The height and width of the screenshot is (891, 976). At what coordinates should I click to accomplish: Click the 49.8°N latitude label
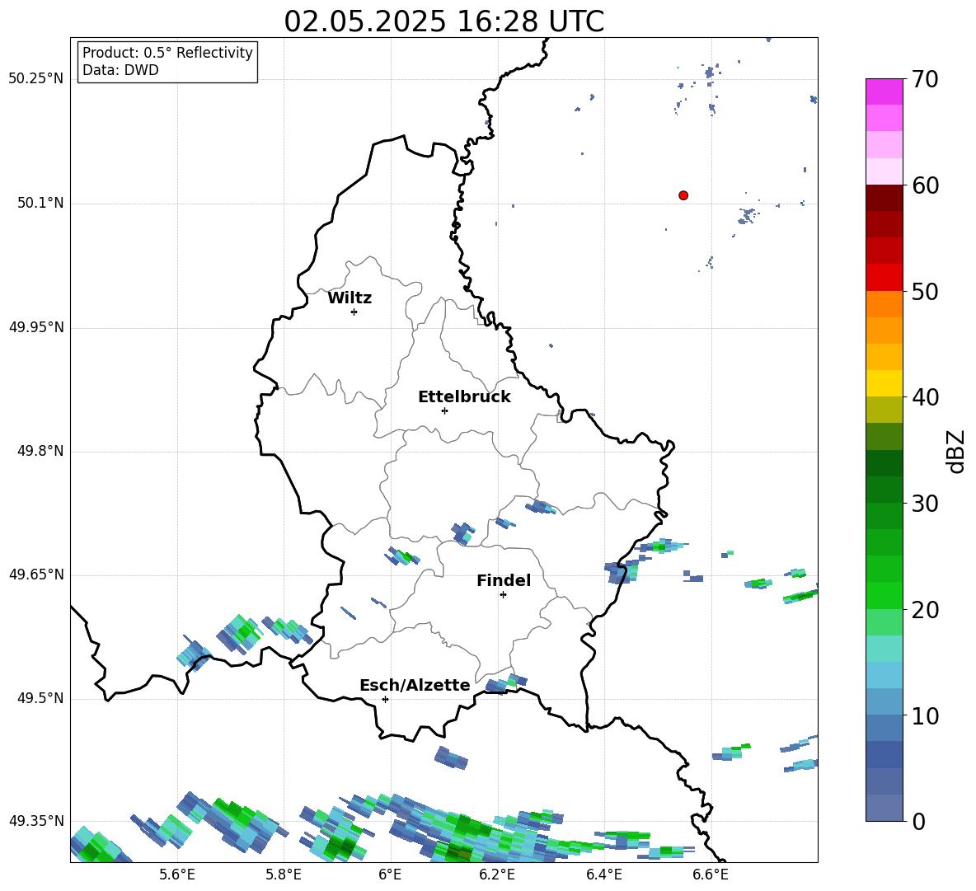40,451
